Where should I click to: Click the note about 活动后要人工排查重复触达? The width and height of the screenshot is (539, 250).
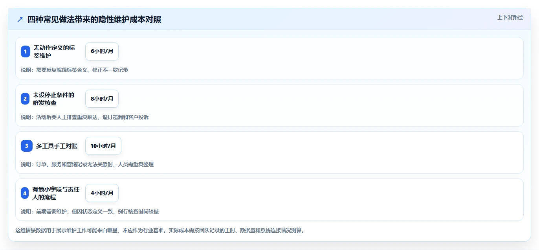coord(85,117)
